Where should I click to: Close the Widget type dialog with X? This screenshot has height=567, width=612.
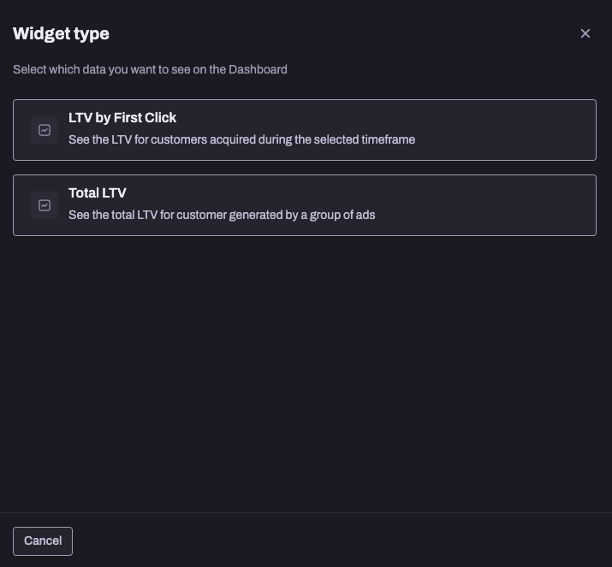click(585, 33)
